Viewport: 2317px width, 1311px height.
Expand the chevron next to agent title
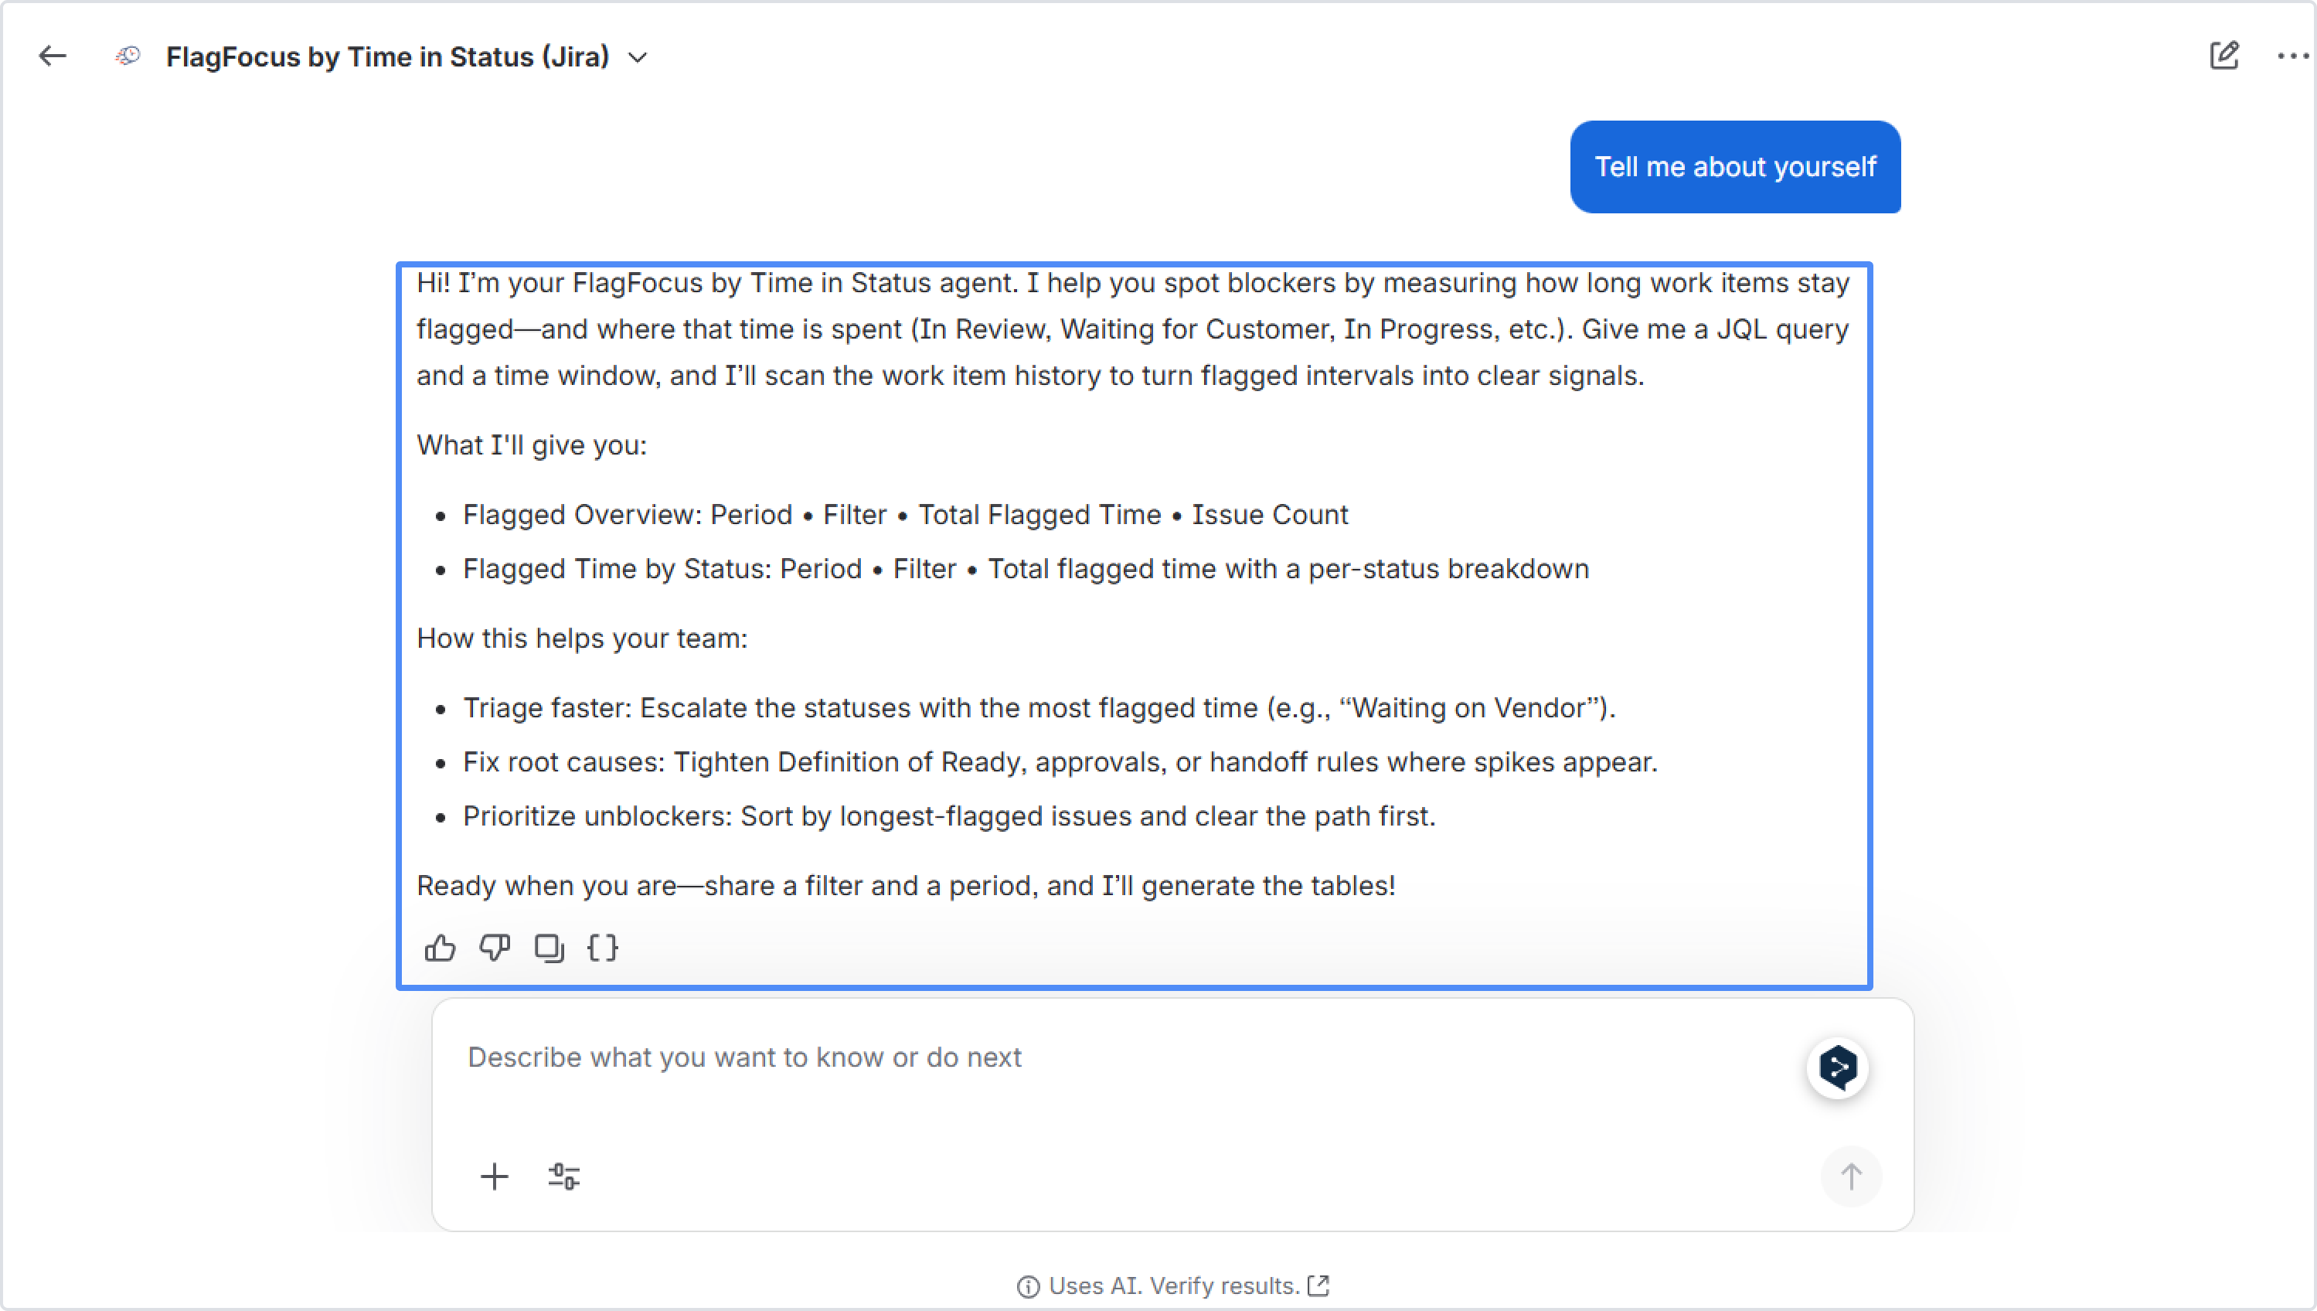[638, 58]
